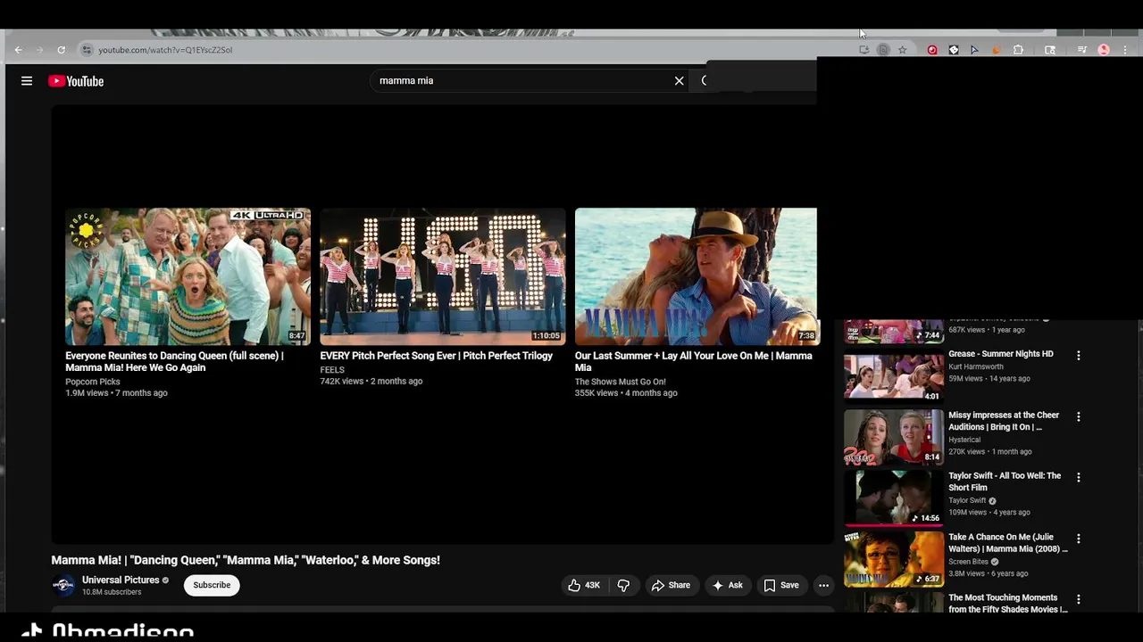
Task: Open Taylor Swift All Too Well thumbnail
Action: coord(894,498)
